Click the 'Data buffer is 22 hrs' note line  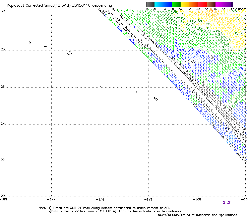[118, 211]
